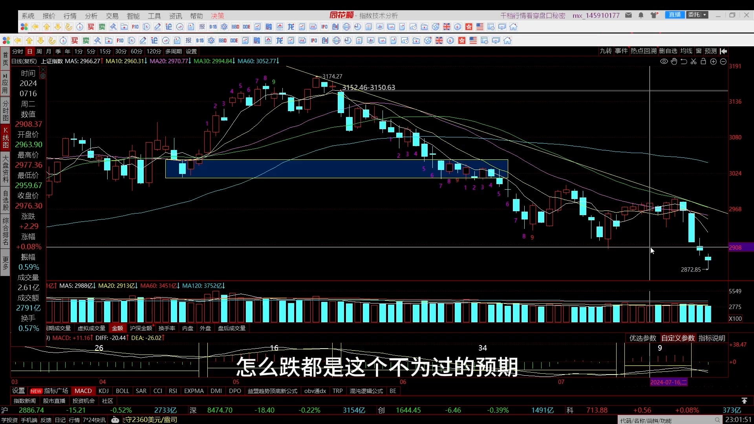Toggle 热点回溯 hotspot review
754x424 pixels.
(x=643, y=51)
